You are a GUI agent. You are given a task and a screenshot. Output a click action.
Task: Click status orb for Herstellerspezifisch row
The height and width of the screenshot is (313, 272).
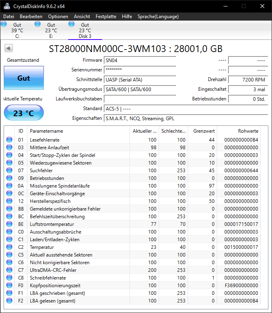tap(9, 201)
